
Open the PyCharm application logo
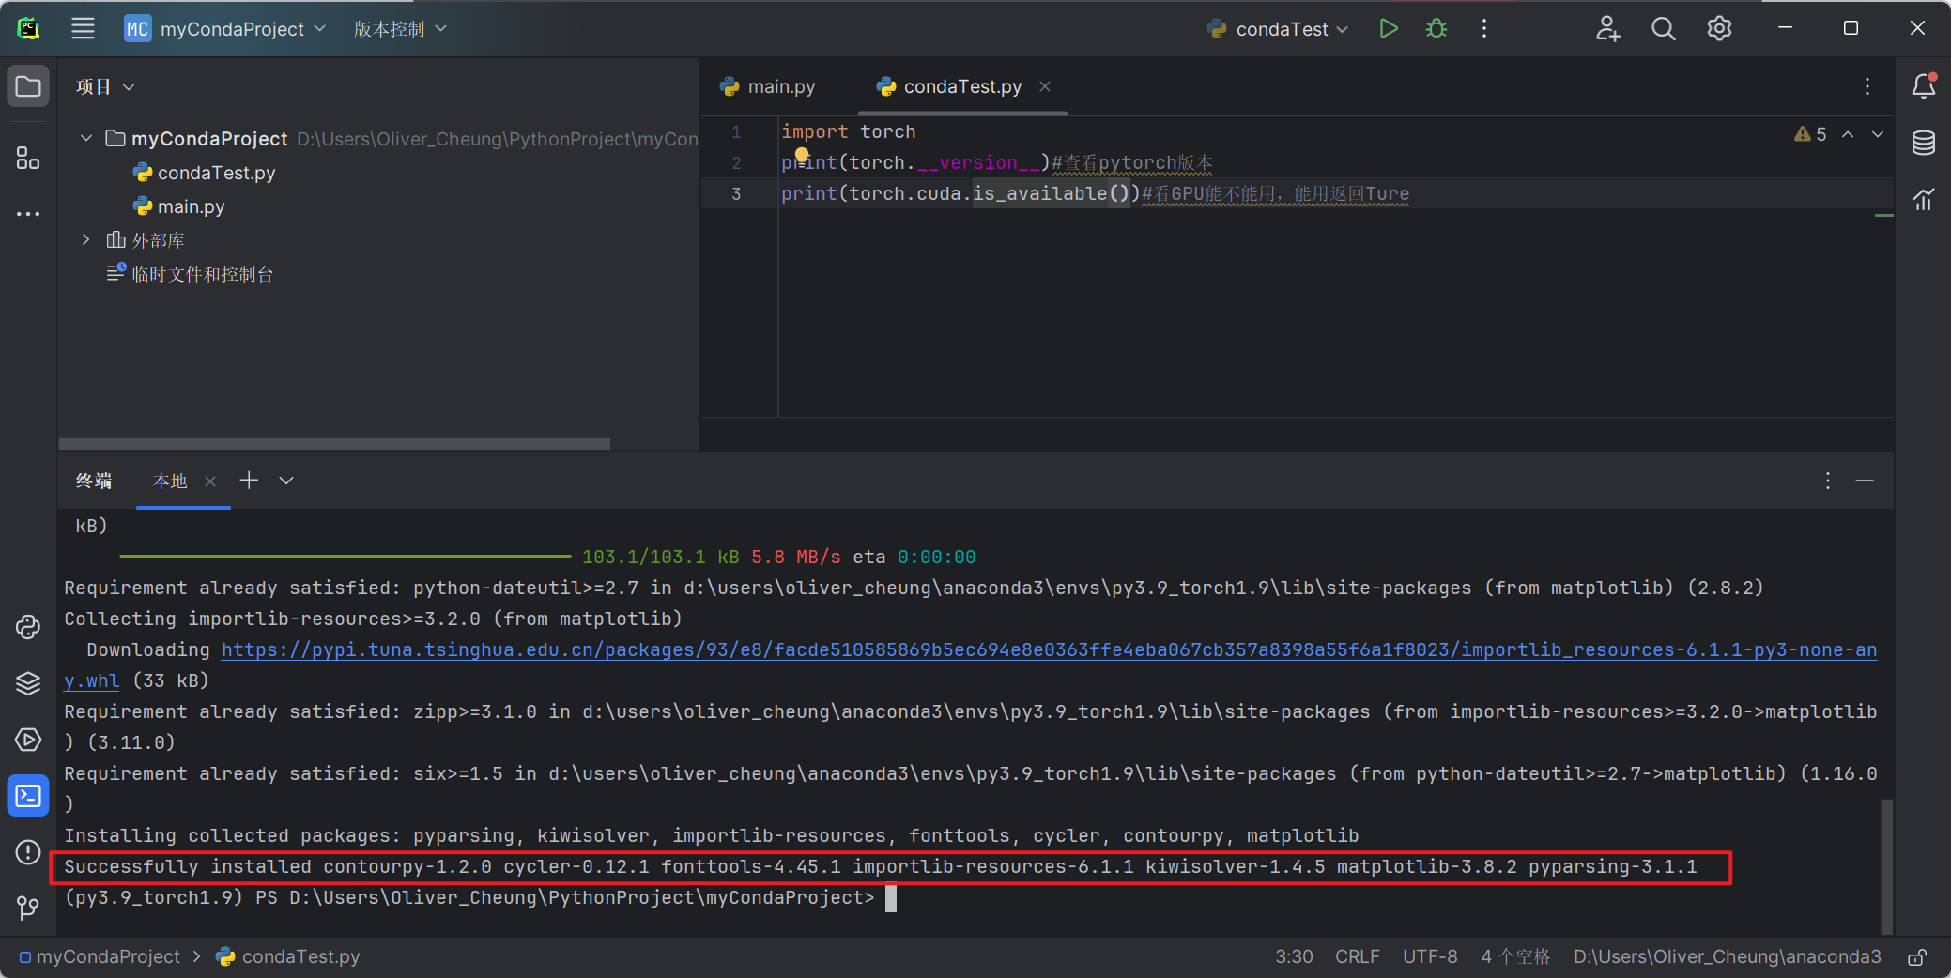28,29
